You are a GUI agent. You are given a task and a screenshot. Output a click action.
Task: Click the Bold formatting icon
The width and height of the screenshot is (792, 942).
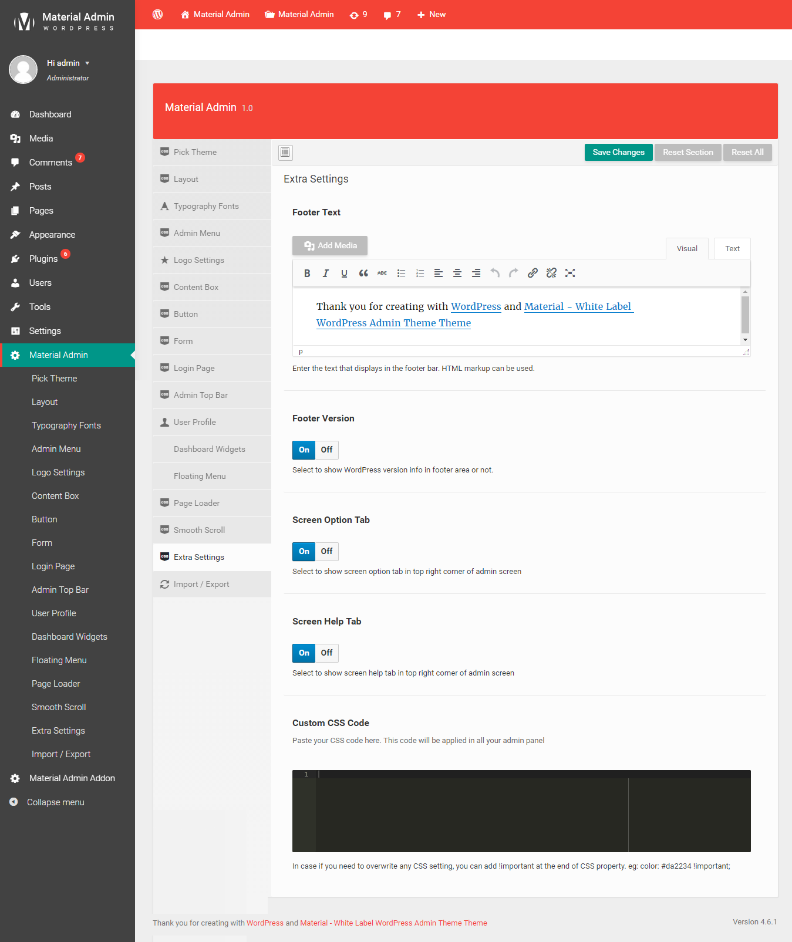click(x=307, y=273)
